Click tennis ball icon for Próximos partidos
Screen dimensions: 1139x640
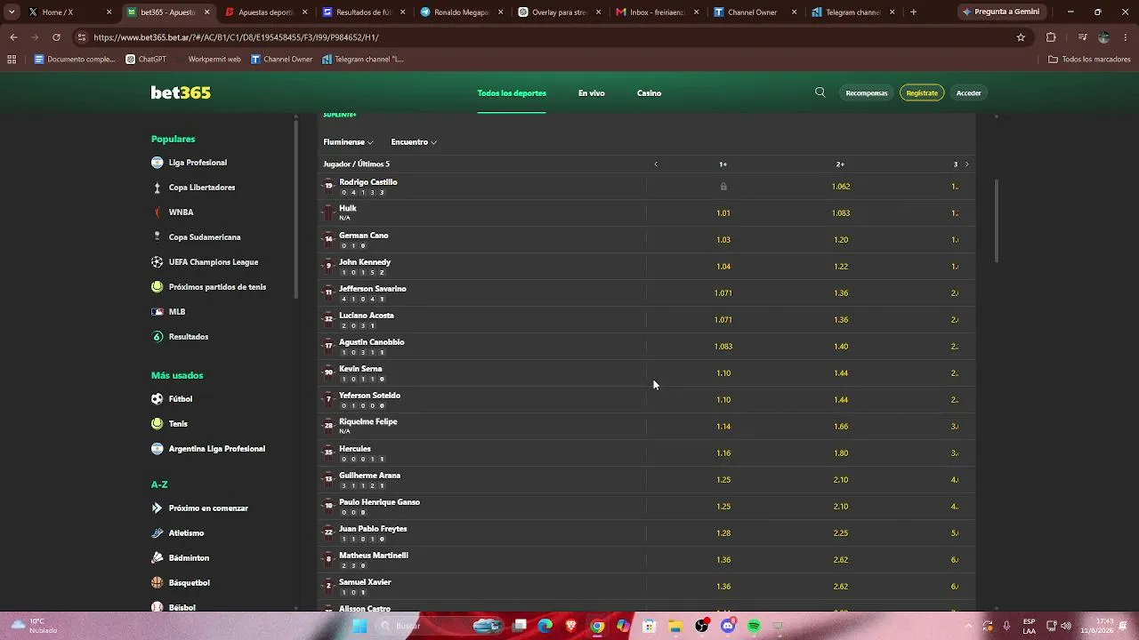(158, 287)
